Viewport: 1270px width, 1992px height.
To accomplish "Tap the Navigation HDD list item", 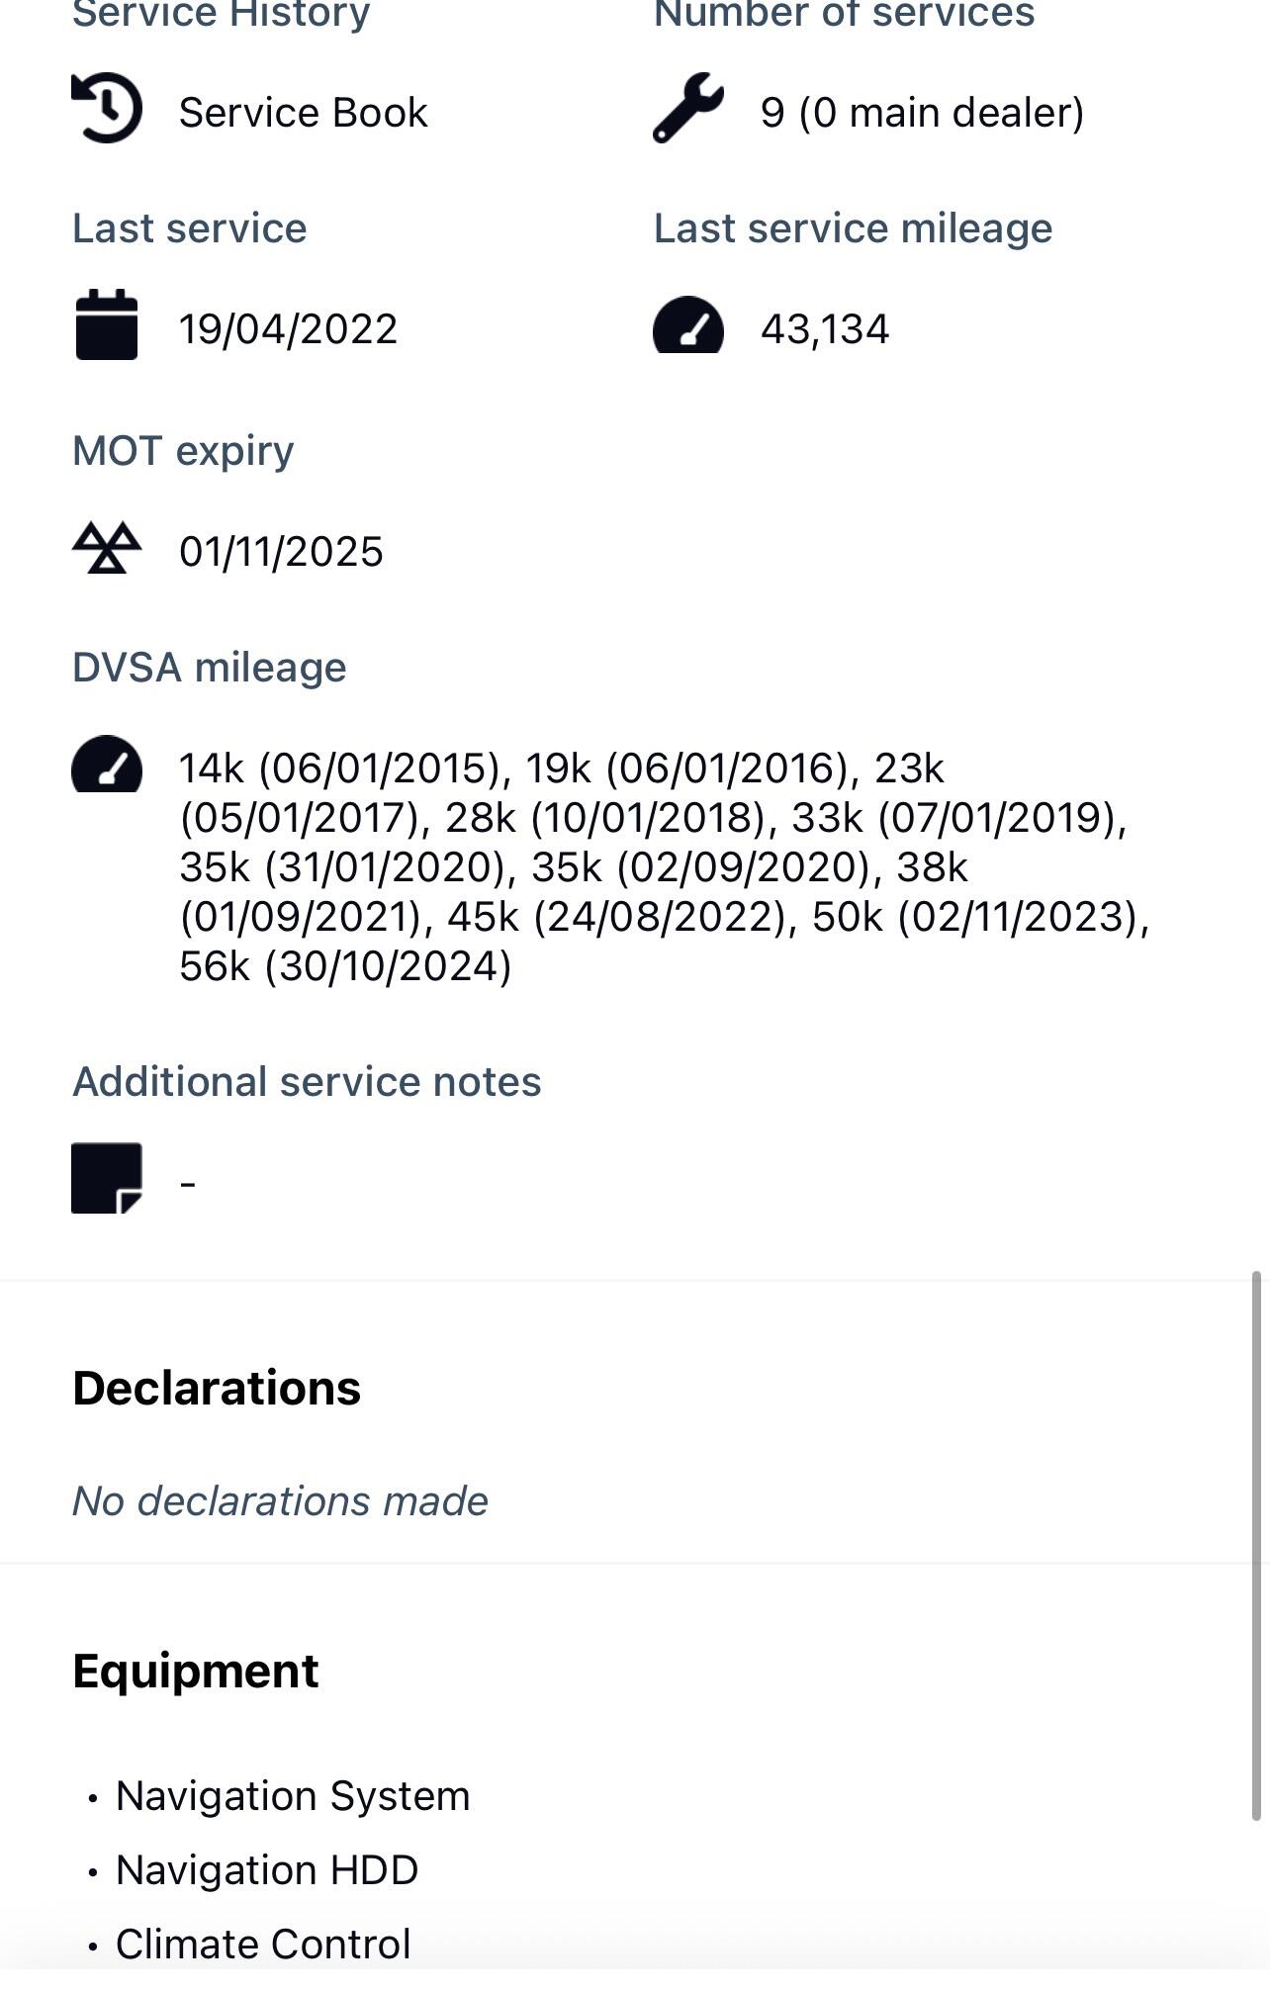I will click(267, 1870).
